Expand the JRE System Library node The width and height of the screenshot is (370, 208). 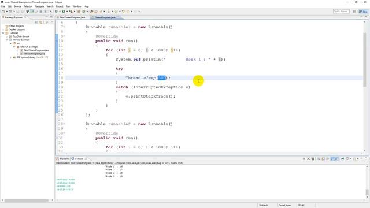coord(10,57)
